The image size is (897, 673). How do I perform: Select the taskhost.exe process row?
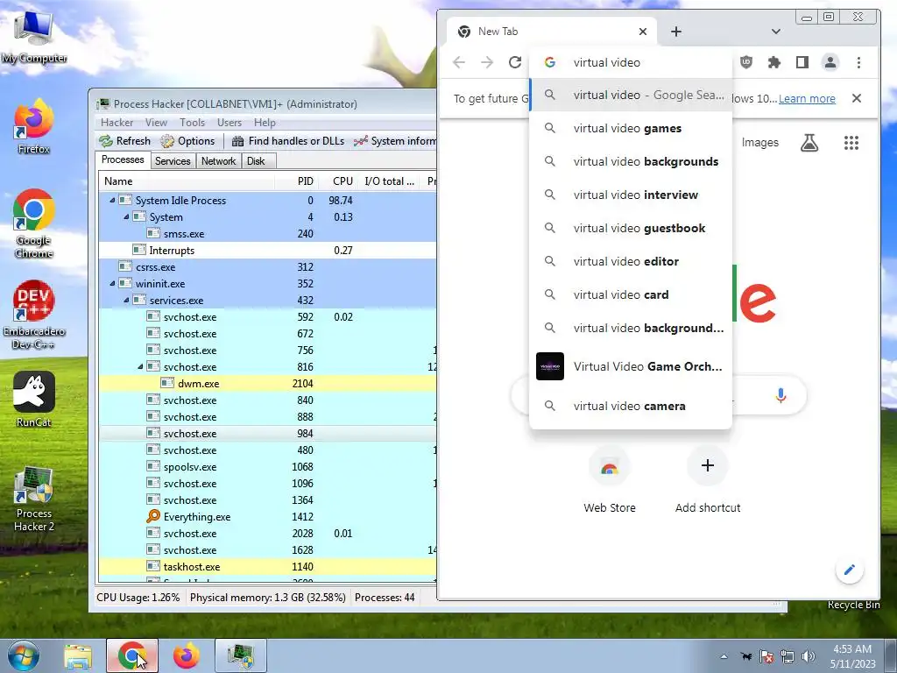267,567
